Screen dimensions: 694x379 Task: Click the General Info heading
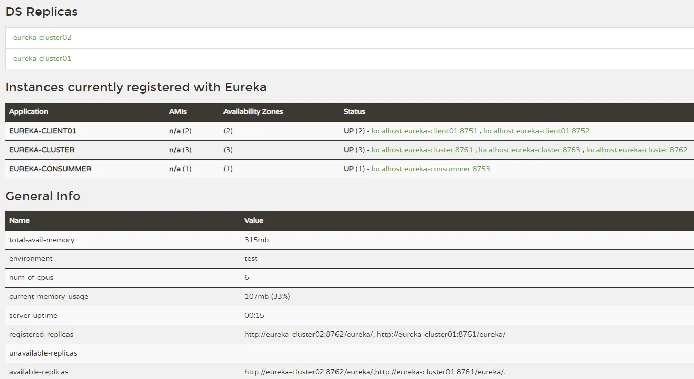point(43,196)
